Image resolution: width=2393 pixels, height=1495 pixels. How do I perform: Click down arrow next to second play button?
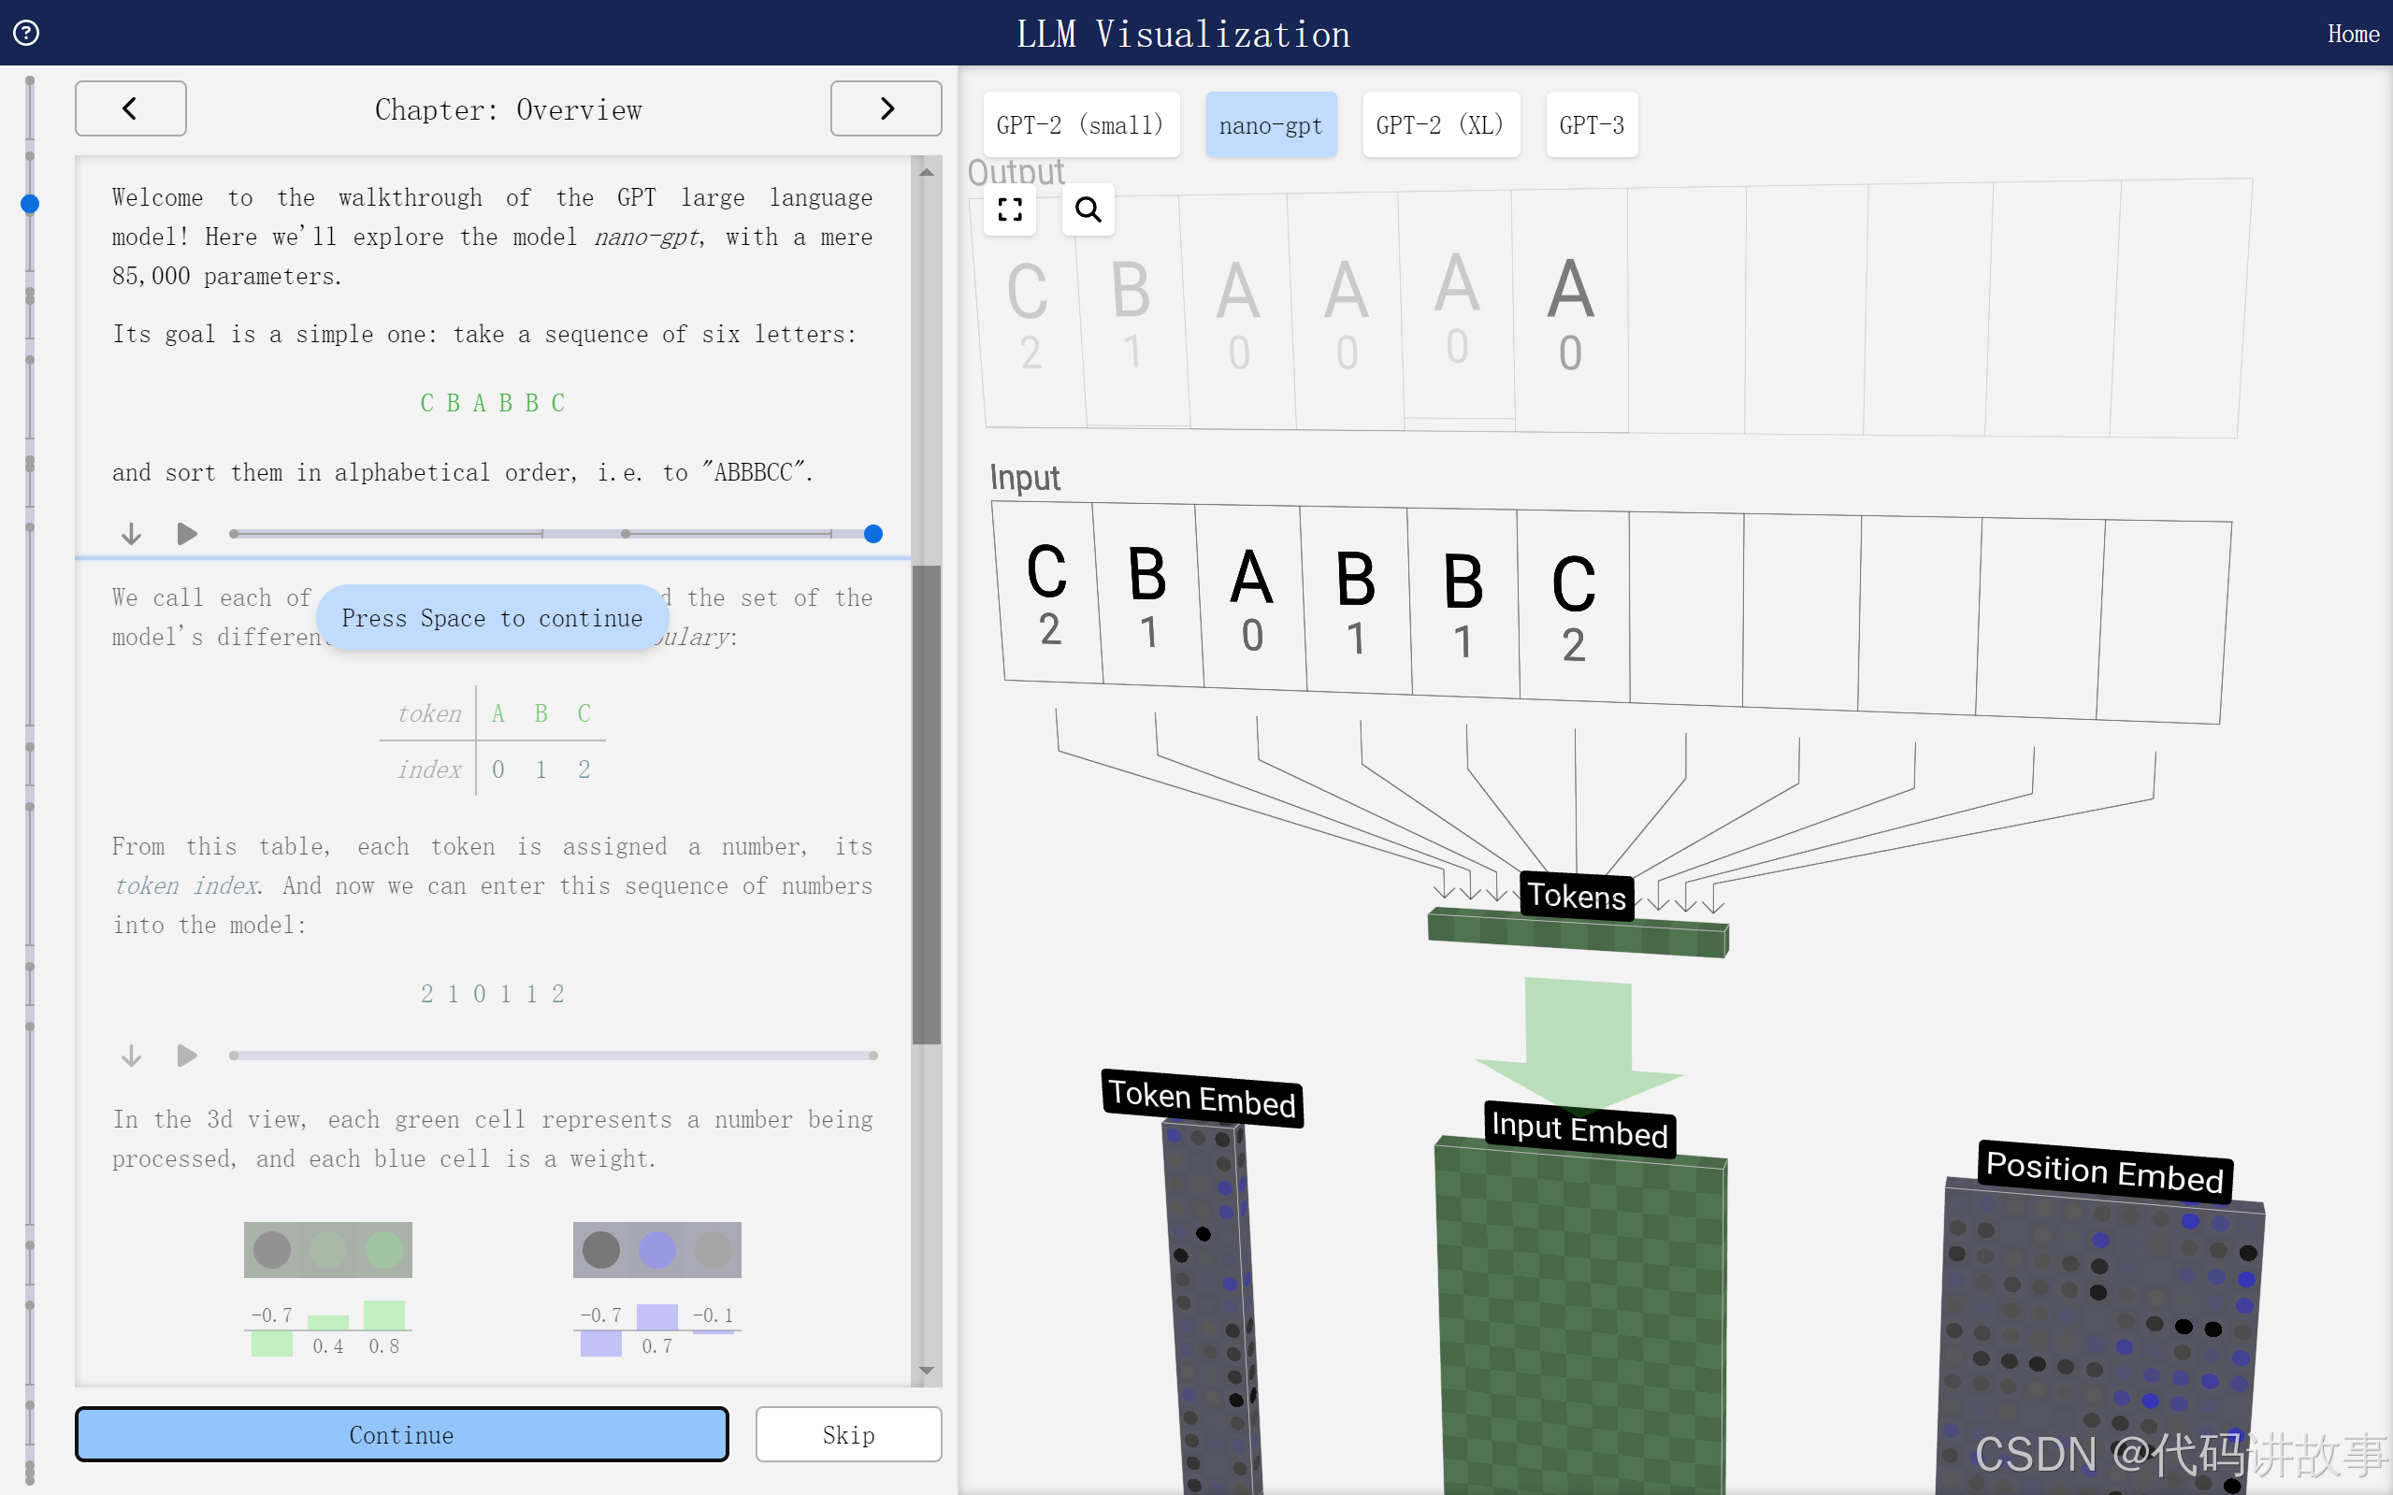click(131, 1056)
